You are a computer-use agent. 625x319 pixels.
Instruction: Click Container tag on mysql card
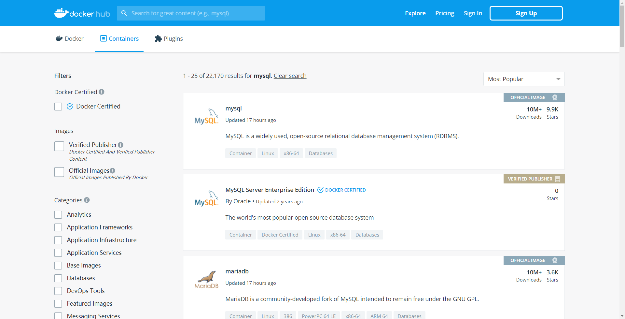pos(241,153)
